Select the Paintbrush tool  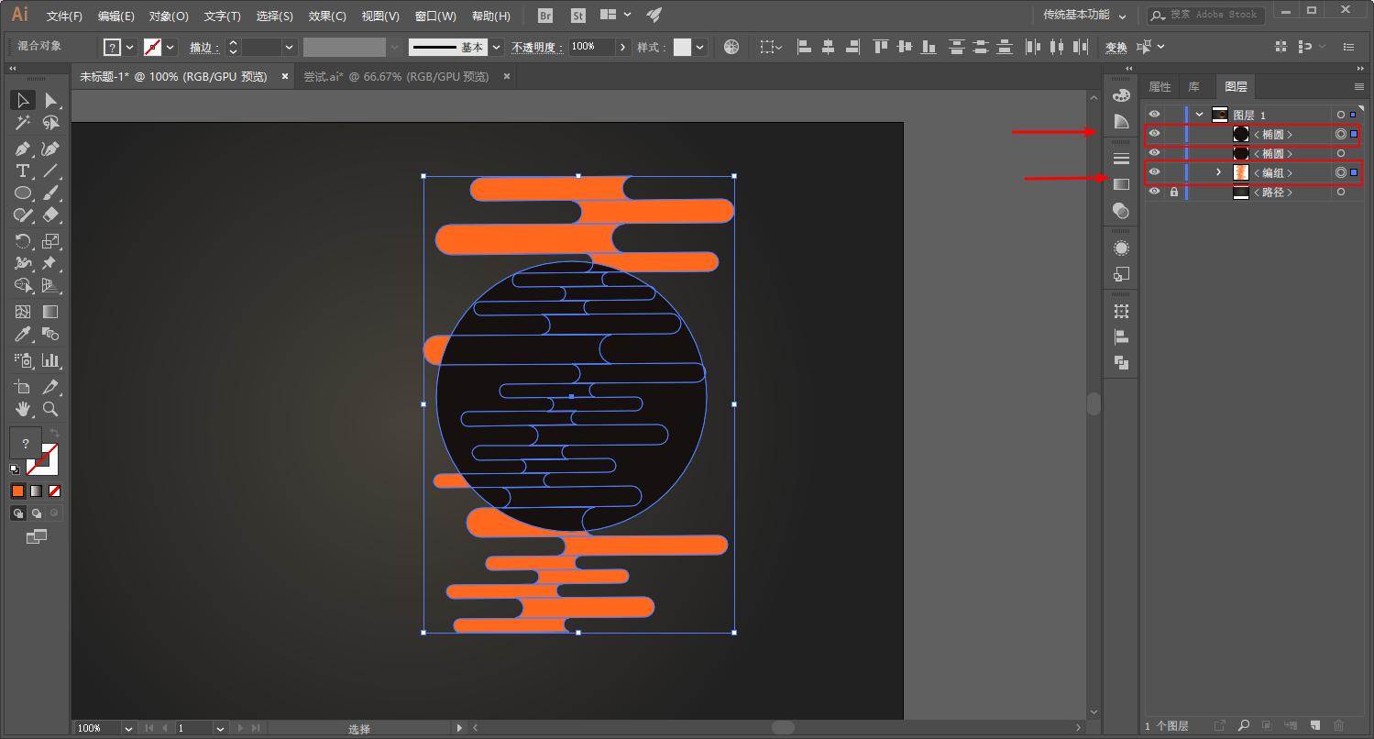pyautogui.click(x=51, y=193)
